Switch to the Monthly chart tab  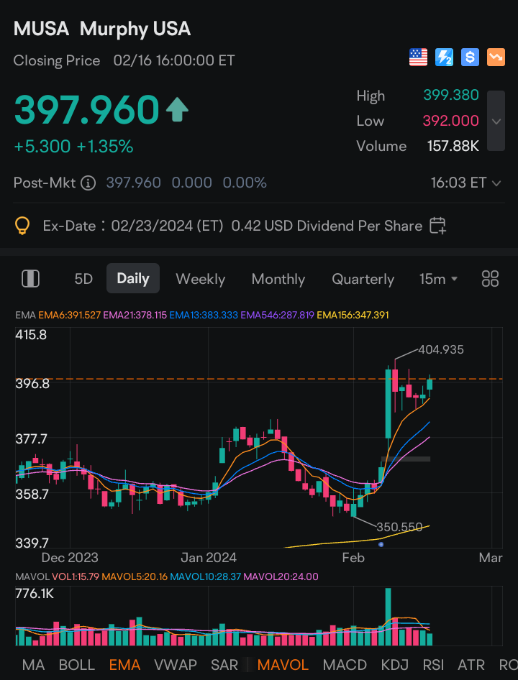[278, 279]
